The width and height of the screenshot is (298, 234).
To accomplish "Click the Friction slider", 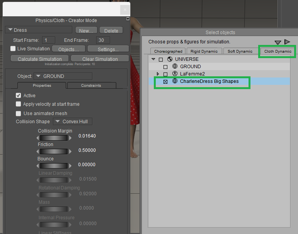I will point(54,151).
